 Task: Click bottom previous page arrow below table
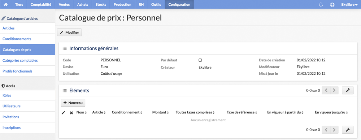(x=326, y=130)
